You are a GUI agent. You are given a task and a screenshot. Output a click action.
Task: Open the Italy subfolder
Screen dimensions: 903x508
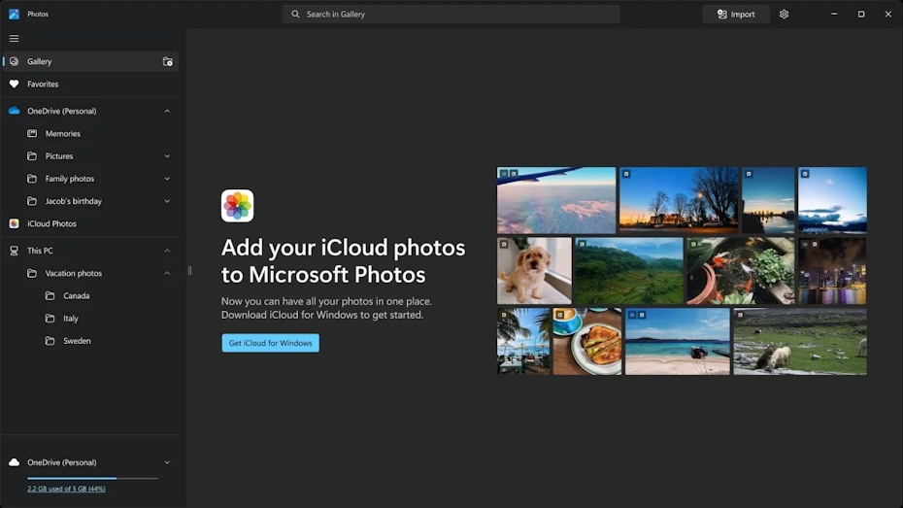(90, 318)
